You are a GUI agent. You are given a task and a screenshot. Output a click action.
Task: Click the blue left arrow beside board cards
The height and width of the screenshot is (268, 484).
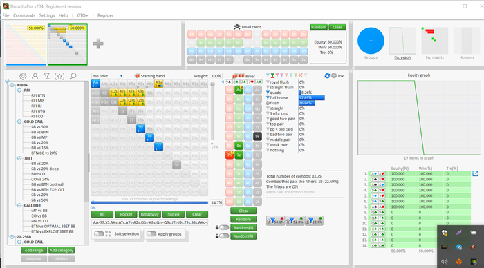pos(223,82)
